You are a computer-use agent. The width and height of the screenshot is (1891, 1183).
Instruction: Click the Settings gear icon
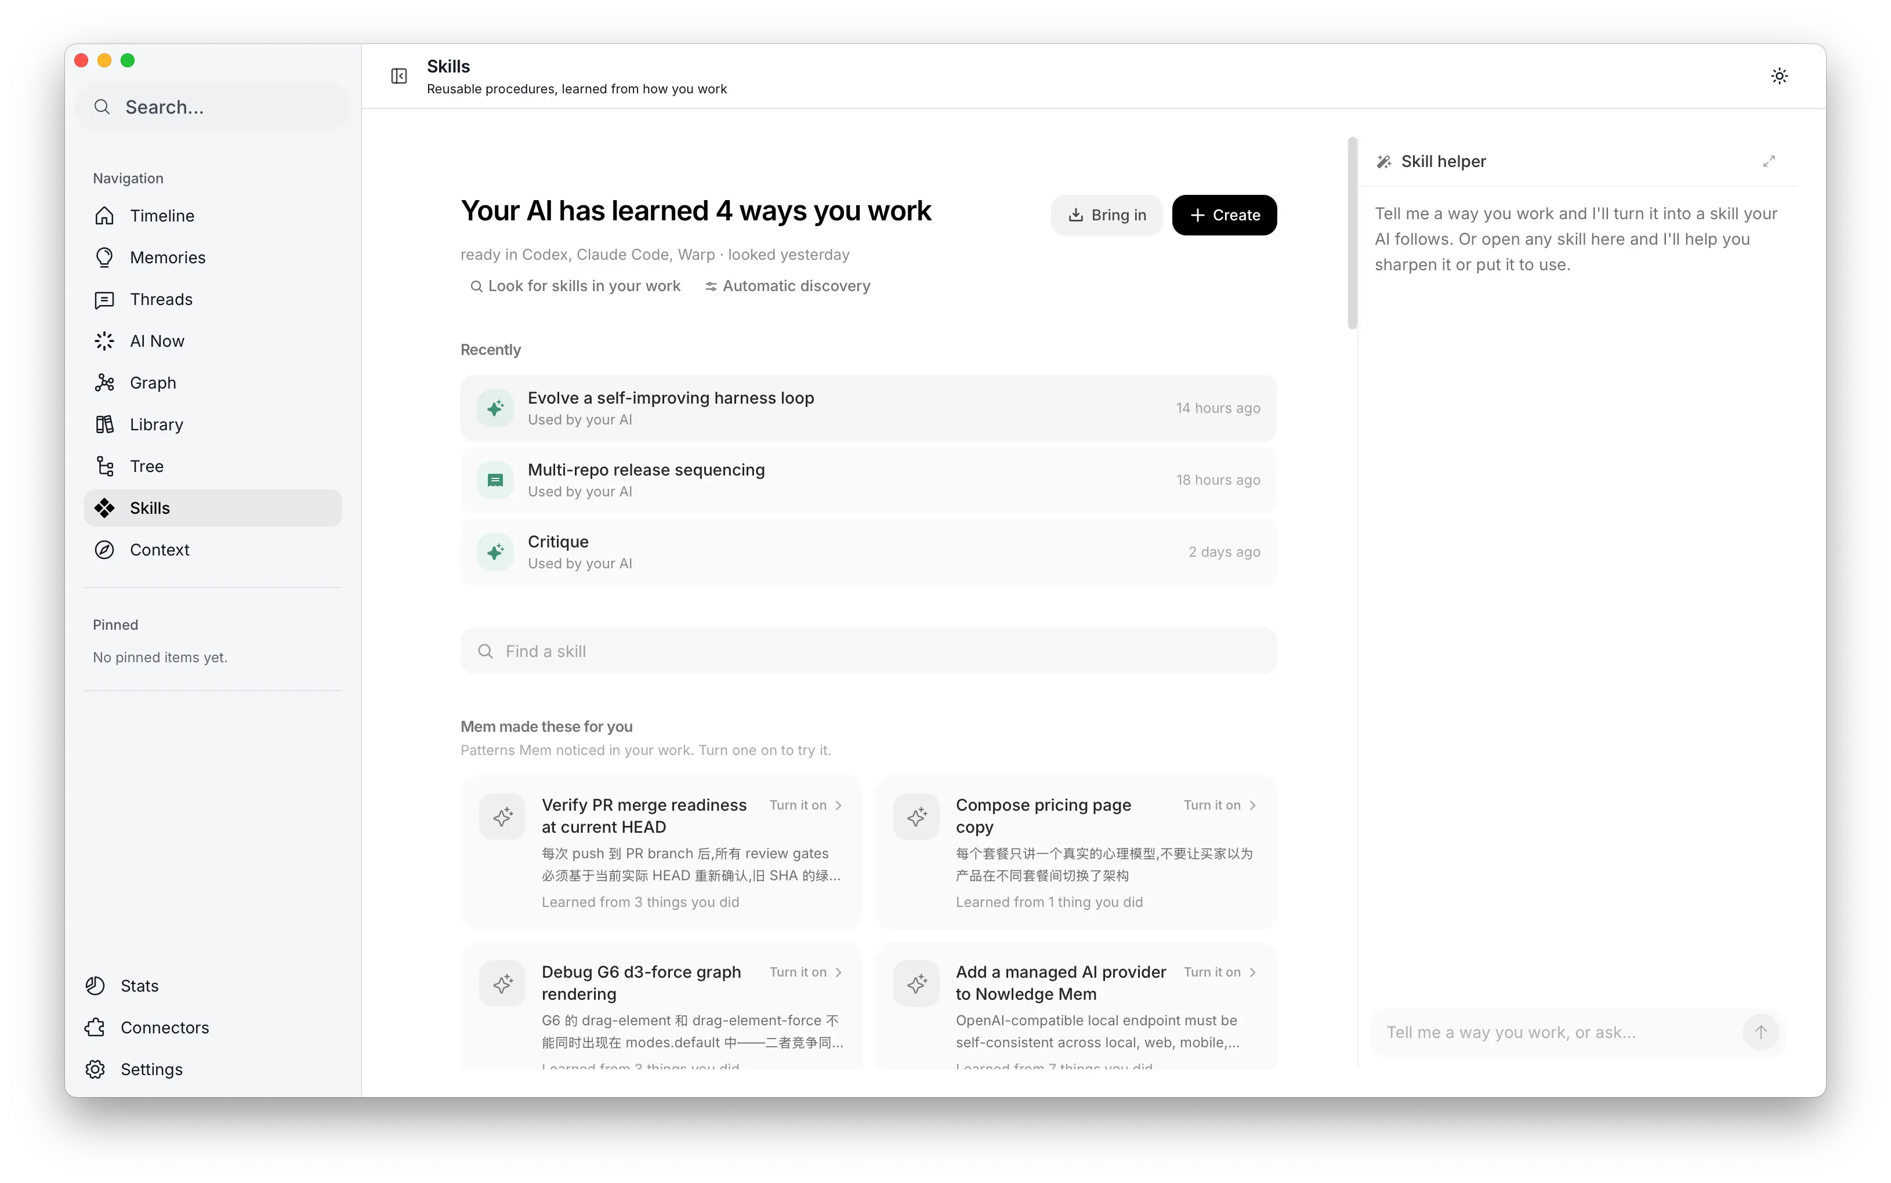click(x=96, y=1069)
